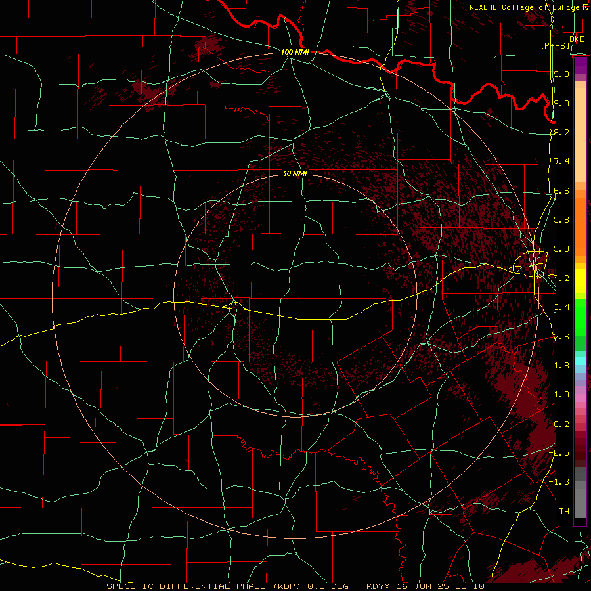This screenshot has height=591, width=591.
Task: Click the 9.0 value on color scale
Action: (561, 103)
